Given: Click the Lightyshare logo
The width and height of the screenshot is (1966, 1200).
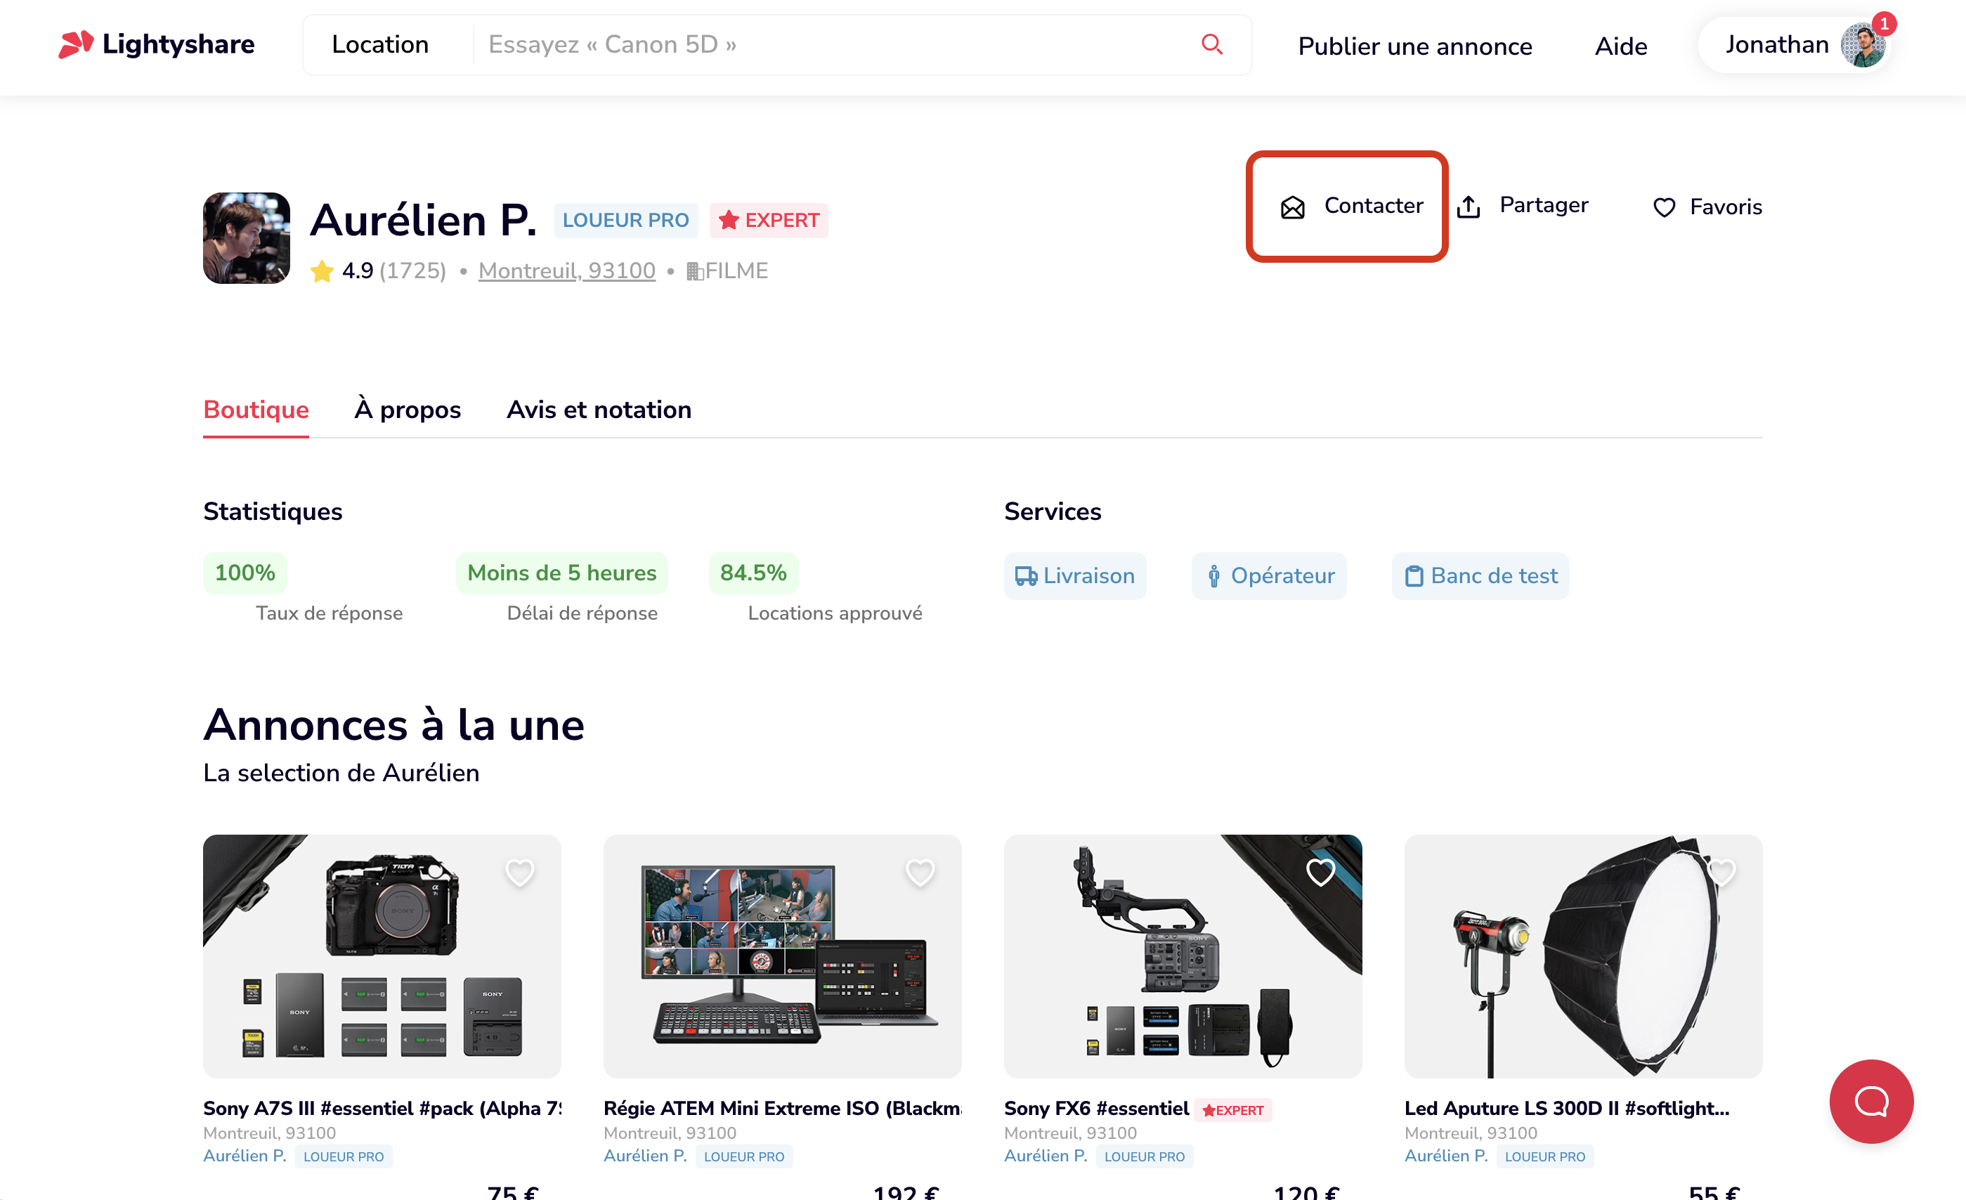Looking at the screenshot, I should (157, 45).
